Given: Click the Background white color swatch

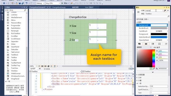Looking at the screenshot, I should [159, 25].
